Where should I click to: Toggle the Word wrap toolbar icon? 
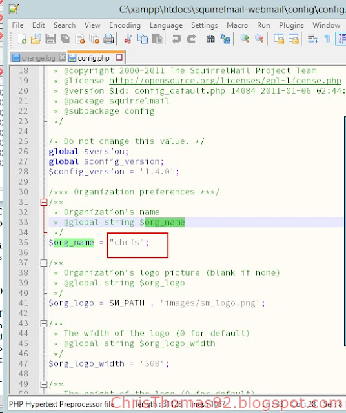313,39
